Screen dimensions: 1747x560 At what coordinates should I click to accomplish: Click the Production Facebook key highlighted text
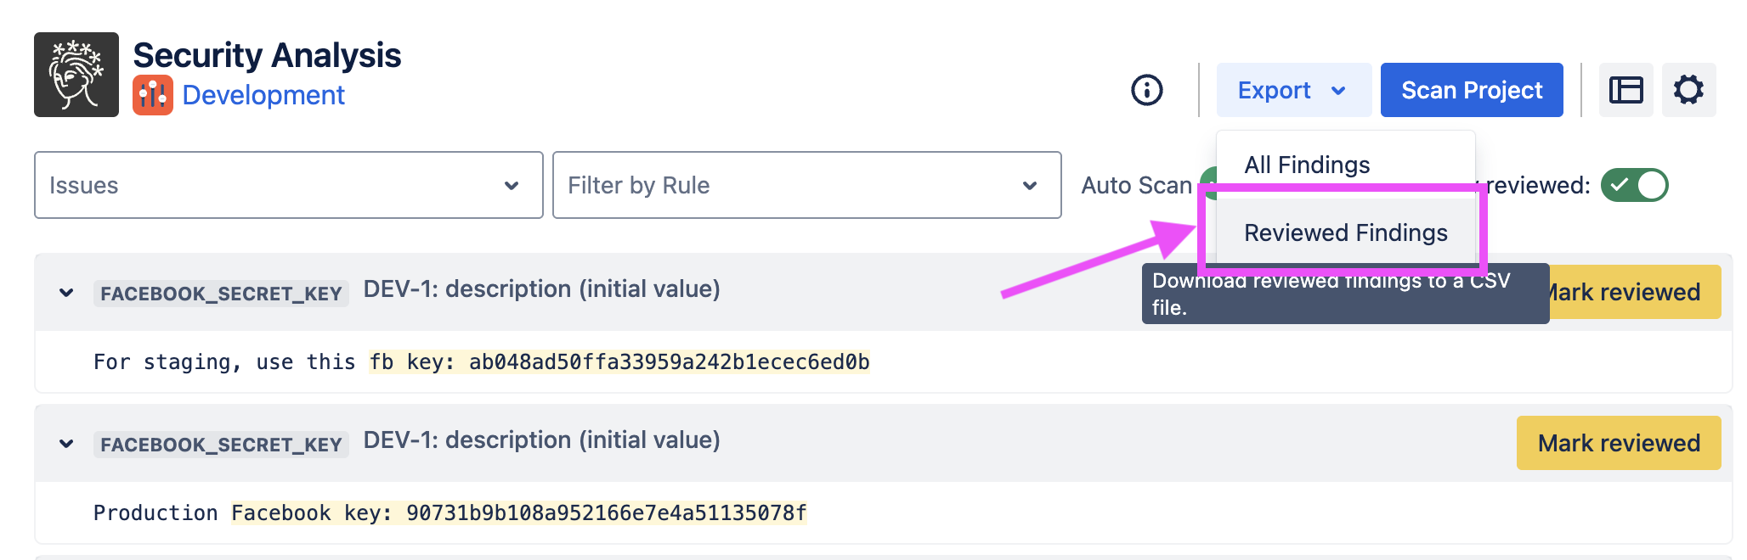518,513
